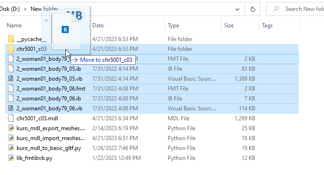Click the 2_woman01_body79_05.ib file icon
The image size is (324, 175).
tap(11, 69)
